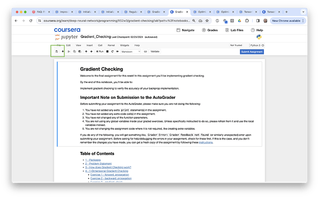Viewport: 319px width, 198px height.
Task: Click the Python logo icon
Action: pyautogui.click(x=259, y=37)
